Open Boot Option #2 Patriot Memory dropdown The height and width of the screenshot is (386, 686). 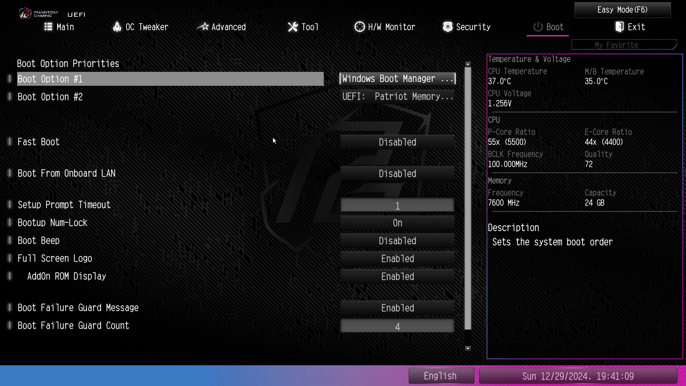click(x=397, y=96)
